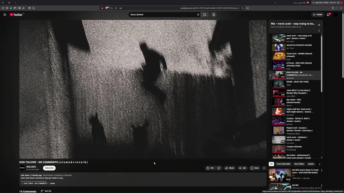Screen dimensions: 344x193
Task: Open the Leo AI assistant icon
Action: tap(11, 8)
